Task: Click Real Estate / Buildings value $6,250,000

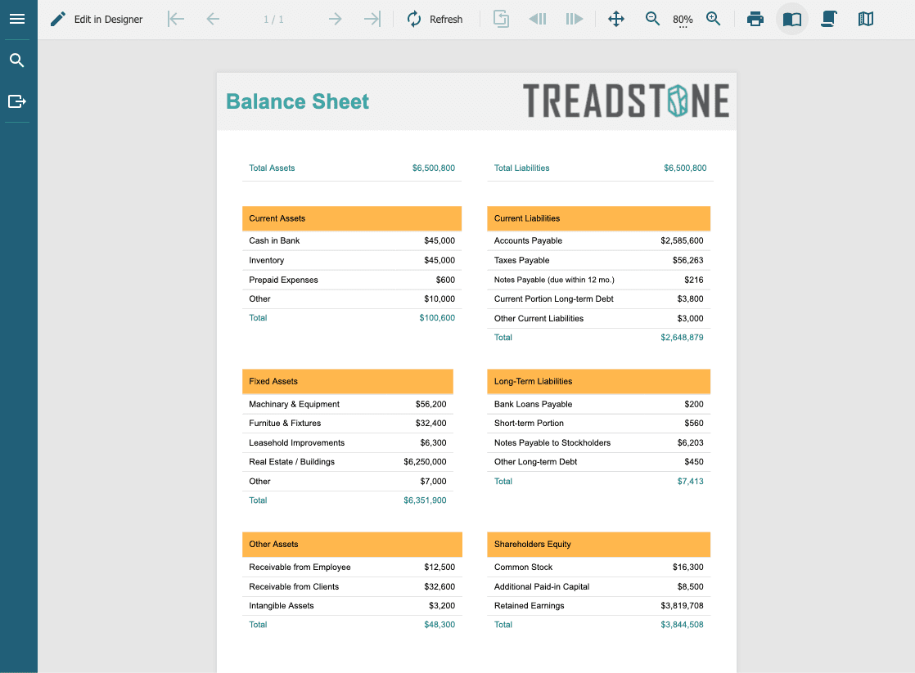Action: point(425,461)
